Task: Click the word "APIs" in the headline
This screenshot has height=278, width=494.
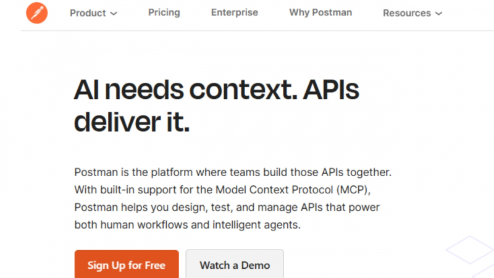Action: point(331,90)
